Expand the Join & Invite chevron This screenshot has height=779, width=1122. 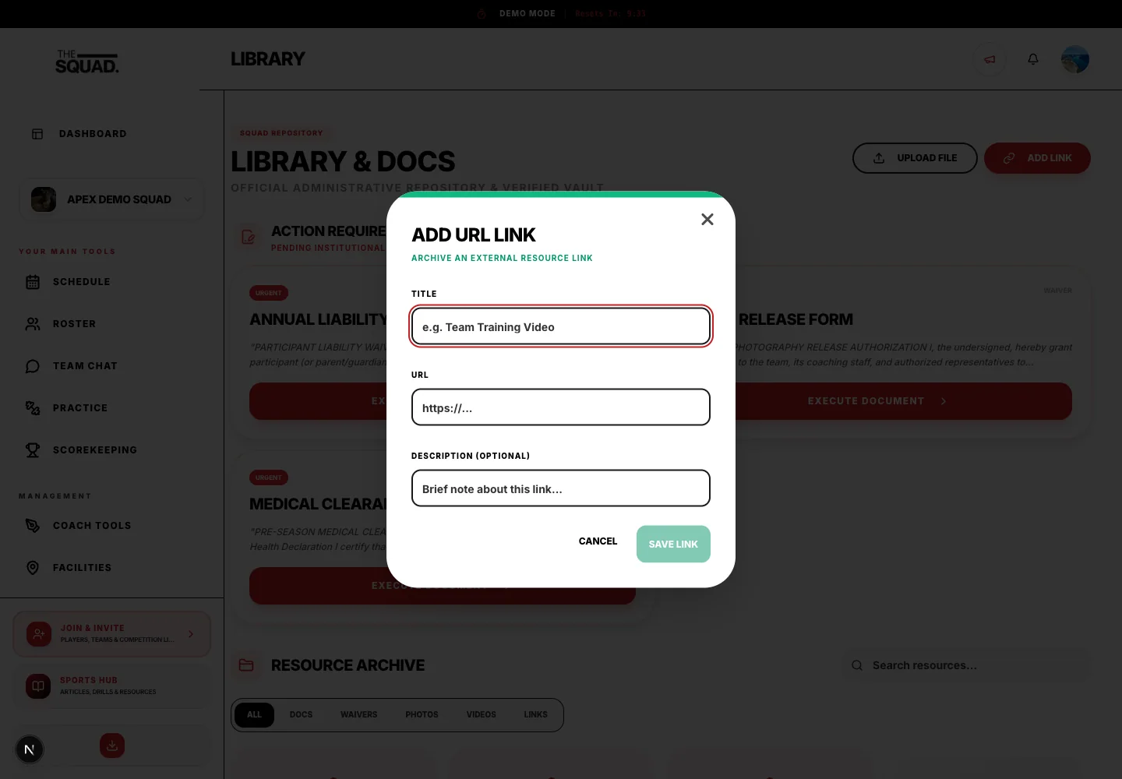tap(191, 634)
